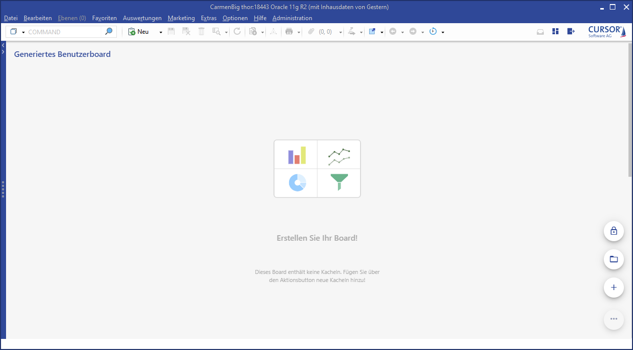Click the lock floating action button
This screenshot has height=350, width=633.
[613, 231]
